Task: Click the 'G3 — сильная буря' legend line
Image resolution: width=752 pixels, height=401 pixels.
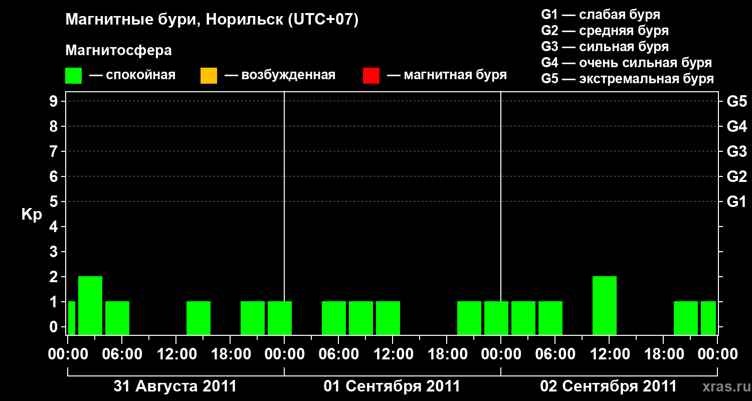Action: 605,47
